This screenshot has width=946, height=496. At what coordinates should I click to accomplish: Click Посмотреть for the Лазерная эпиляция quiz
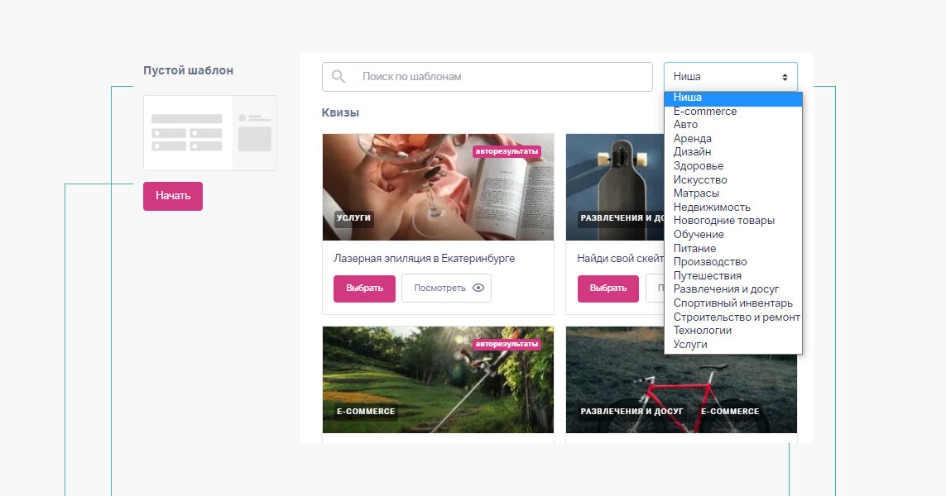(x=446, y=288)
